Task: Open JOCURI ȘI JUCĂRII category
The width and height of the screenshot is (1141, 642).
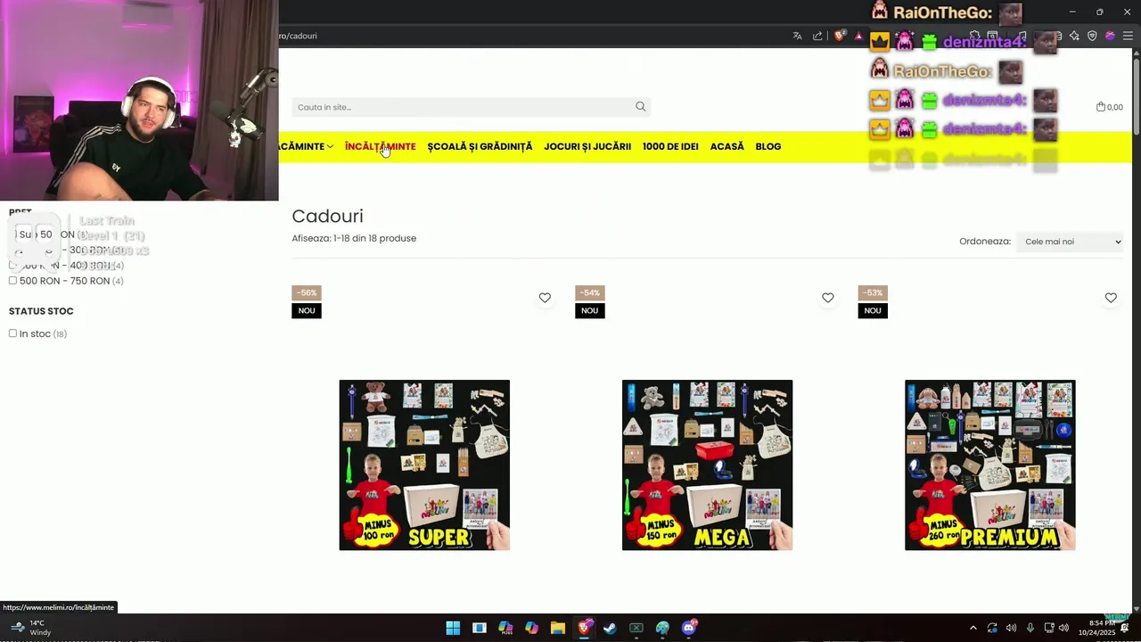Action: click(x=587, y=146)
